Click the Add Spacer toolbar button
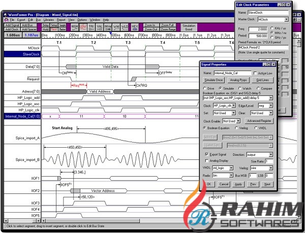305x233 pixels. coord(29,29)
